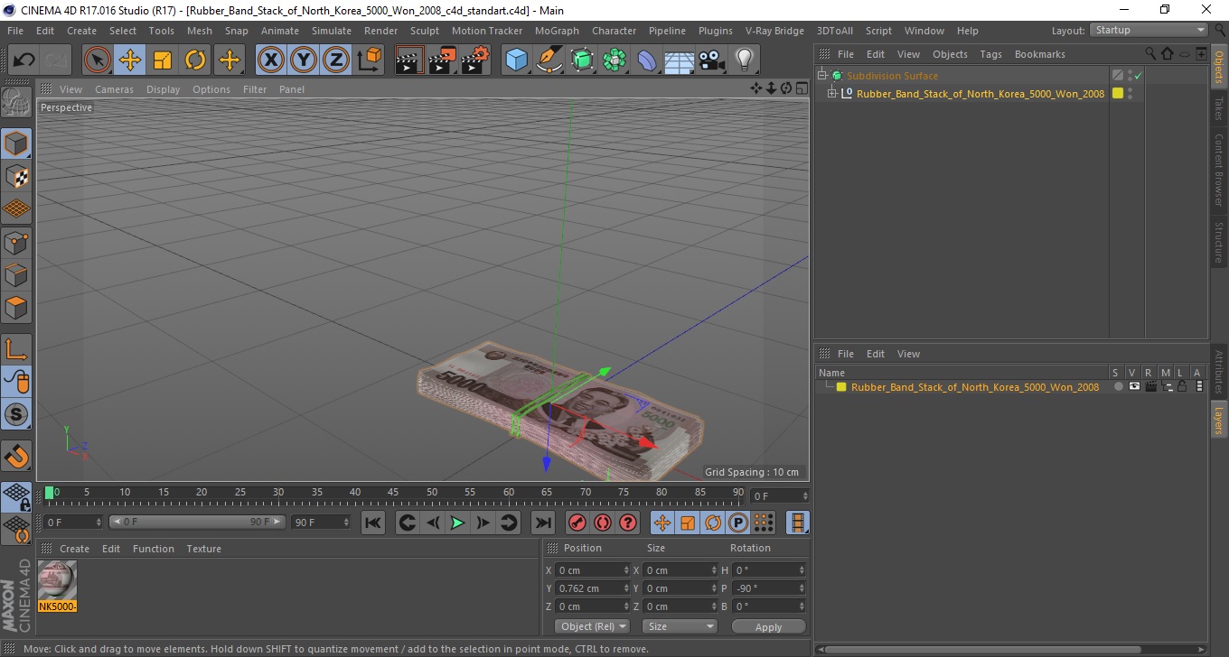The image size is (1229, 657).
Task: Switch to Points mode
Action: tap(16, 242)
